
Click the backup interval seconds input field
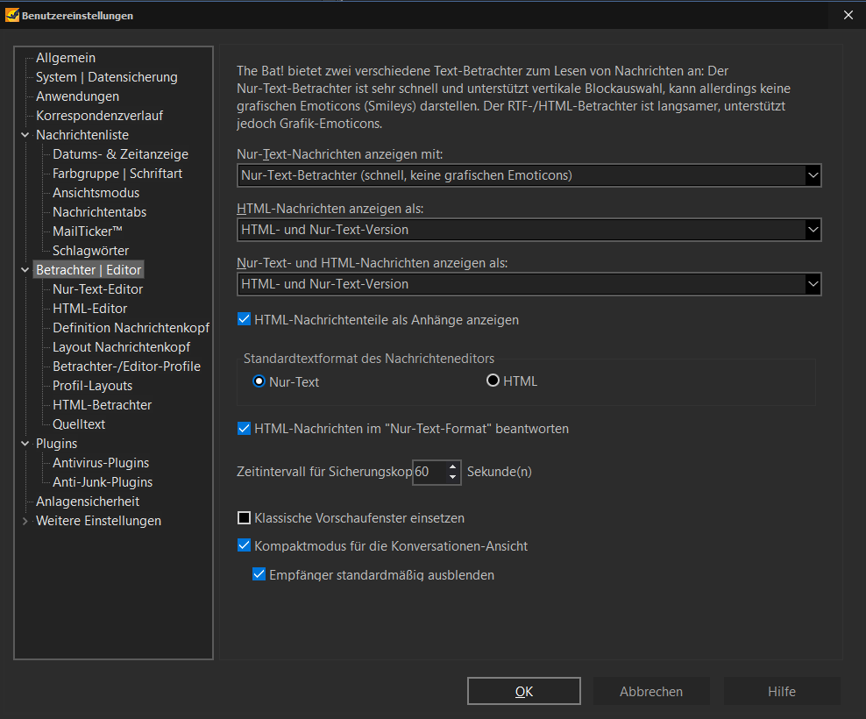click(428, 472)
